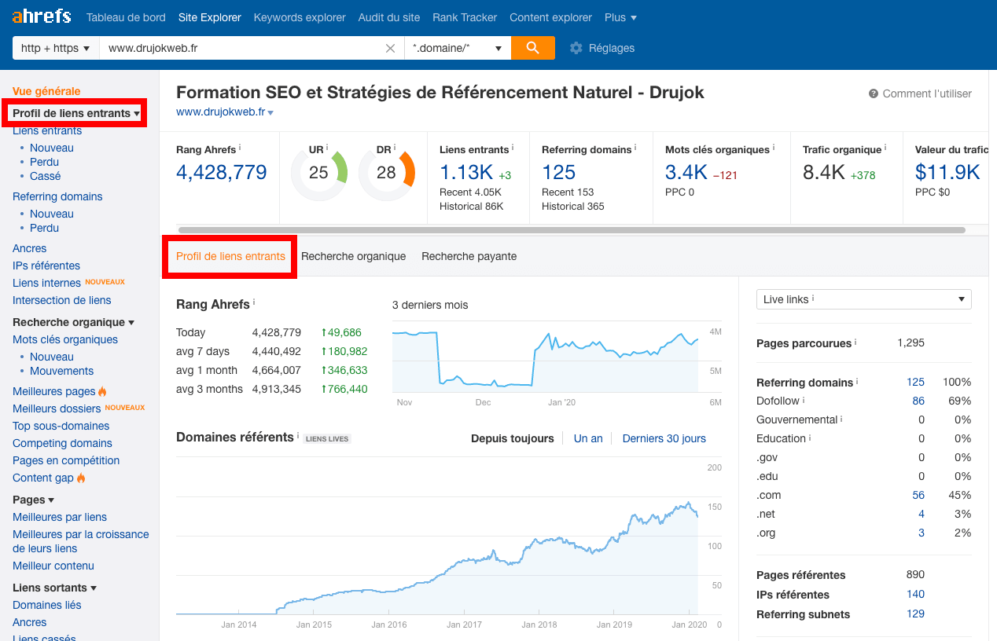Click the IPs référentes count 140

pos(915,595)
